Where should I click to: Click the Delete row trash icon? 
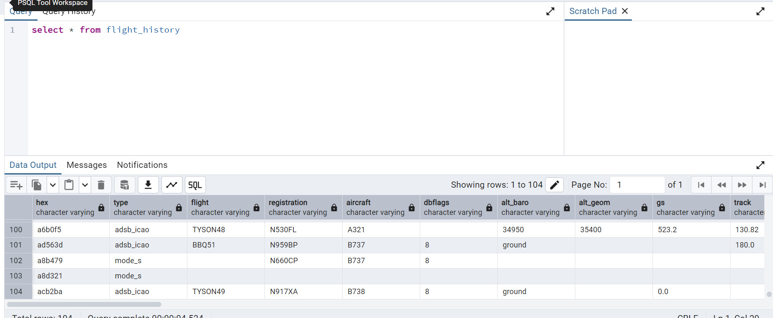pyautogui.click(x=101, y=185)
